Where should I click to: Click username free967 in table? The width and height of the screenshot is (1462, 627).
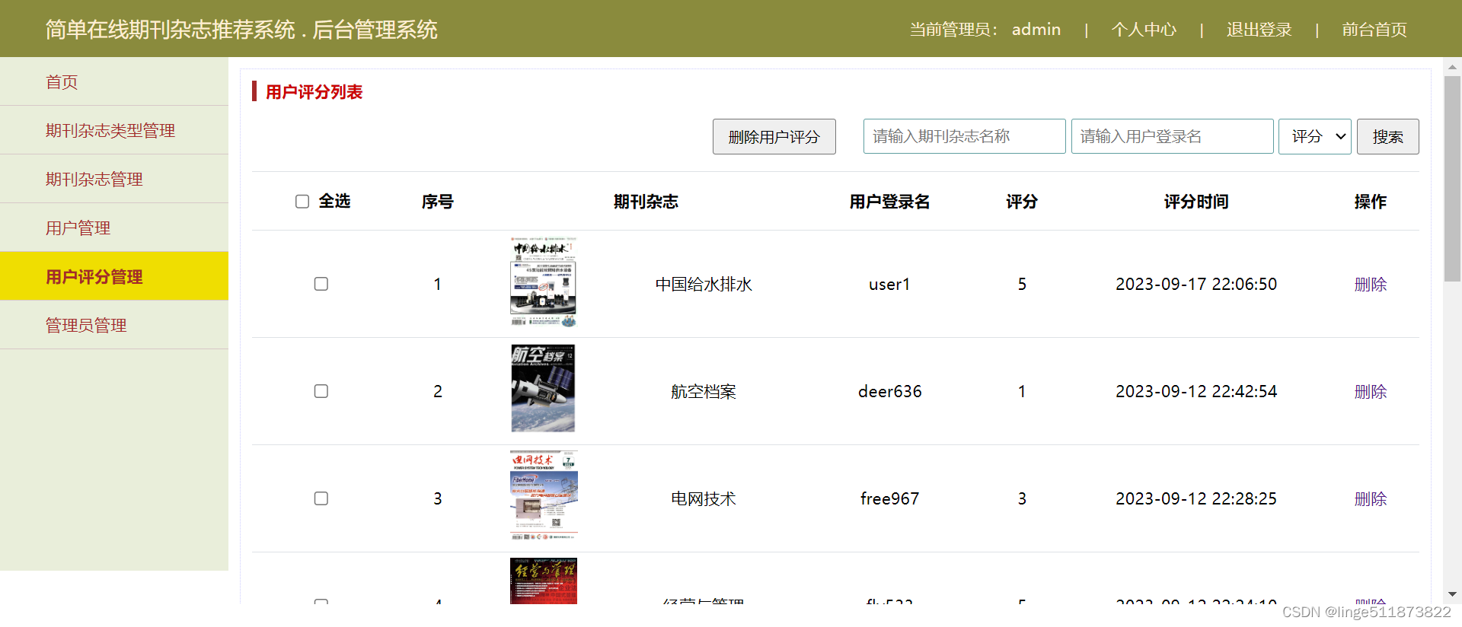coord(889,499)
